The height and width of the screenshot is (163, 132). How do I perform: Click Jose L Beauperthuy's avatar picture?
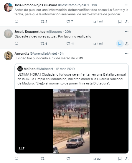[8, 34]
